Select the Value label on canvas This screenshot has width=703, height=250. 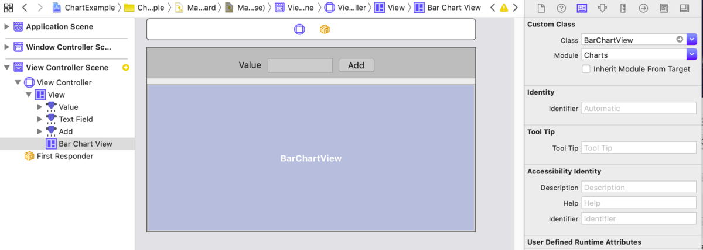[x=250, y=65]
